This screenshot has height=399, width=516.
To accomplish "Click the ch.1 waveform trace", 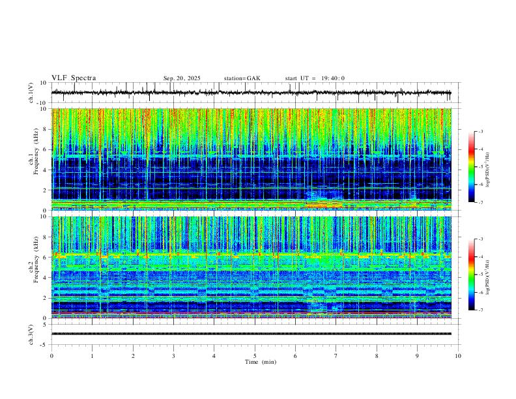I will pos(251,93).
